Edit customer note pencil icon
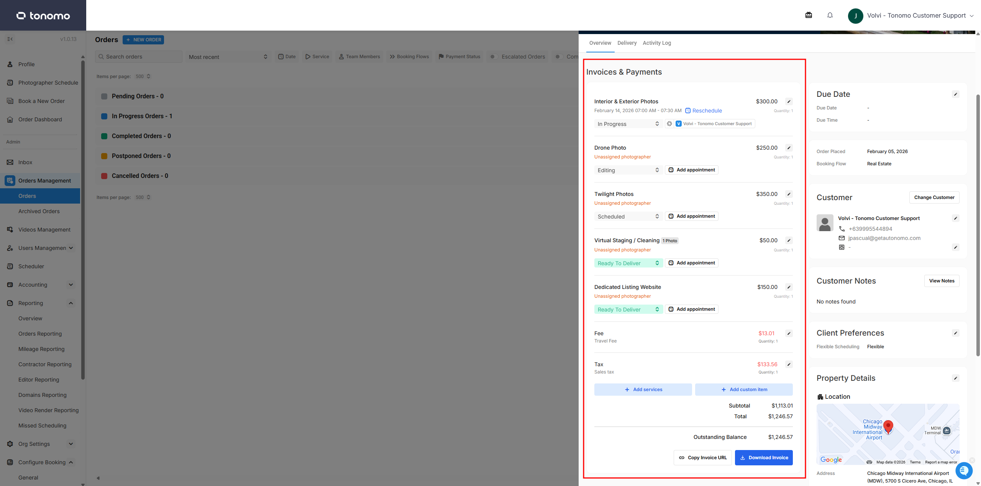This screenshot has height=486, width=981. click(956, 247)
